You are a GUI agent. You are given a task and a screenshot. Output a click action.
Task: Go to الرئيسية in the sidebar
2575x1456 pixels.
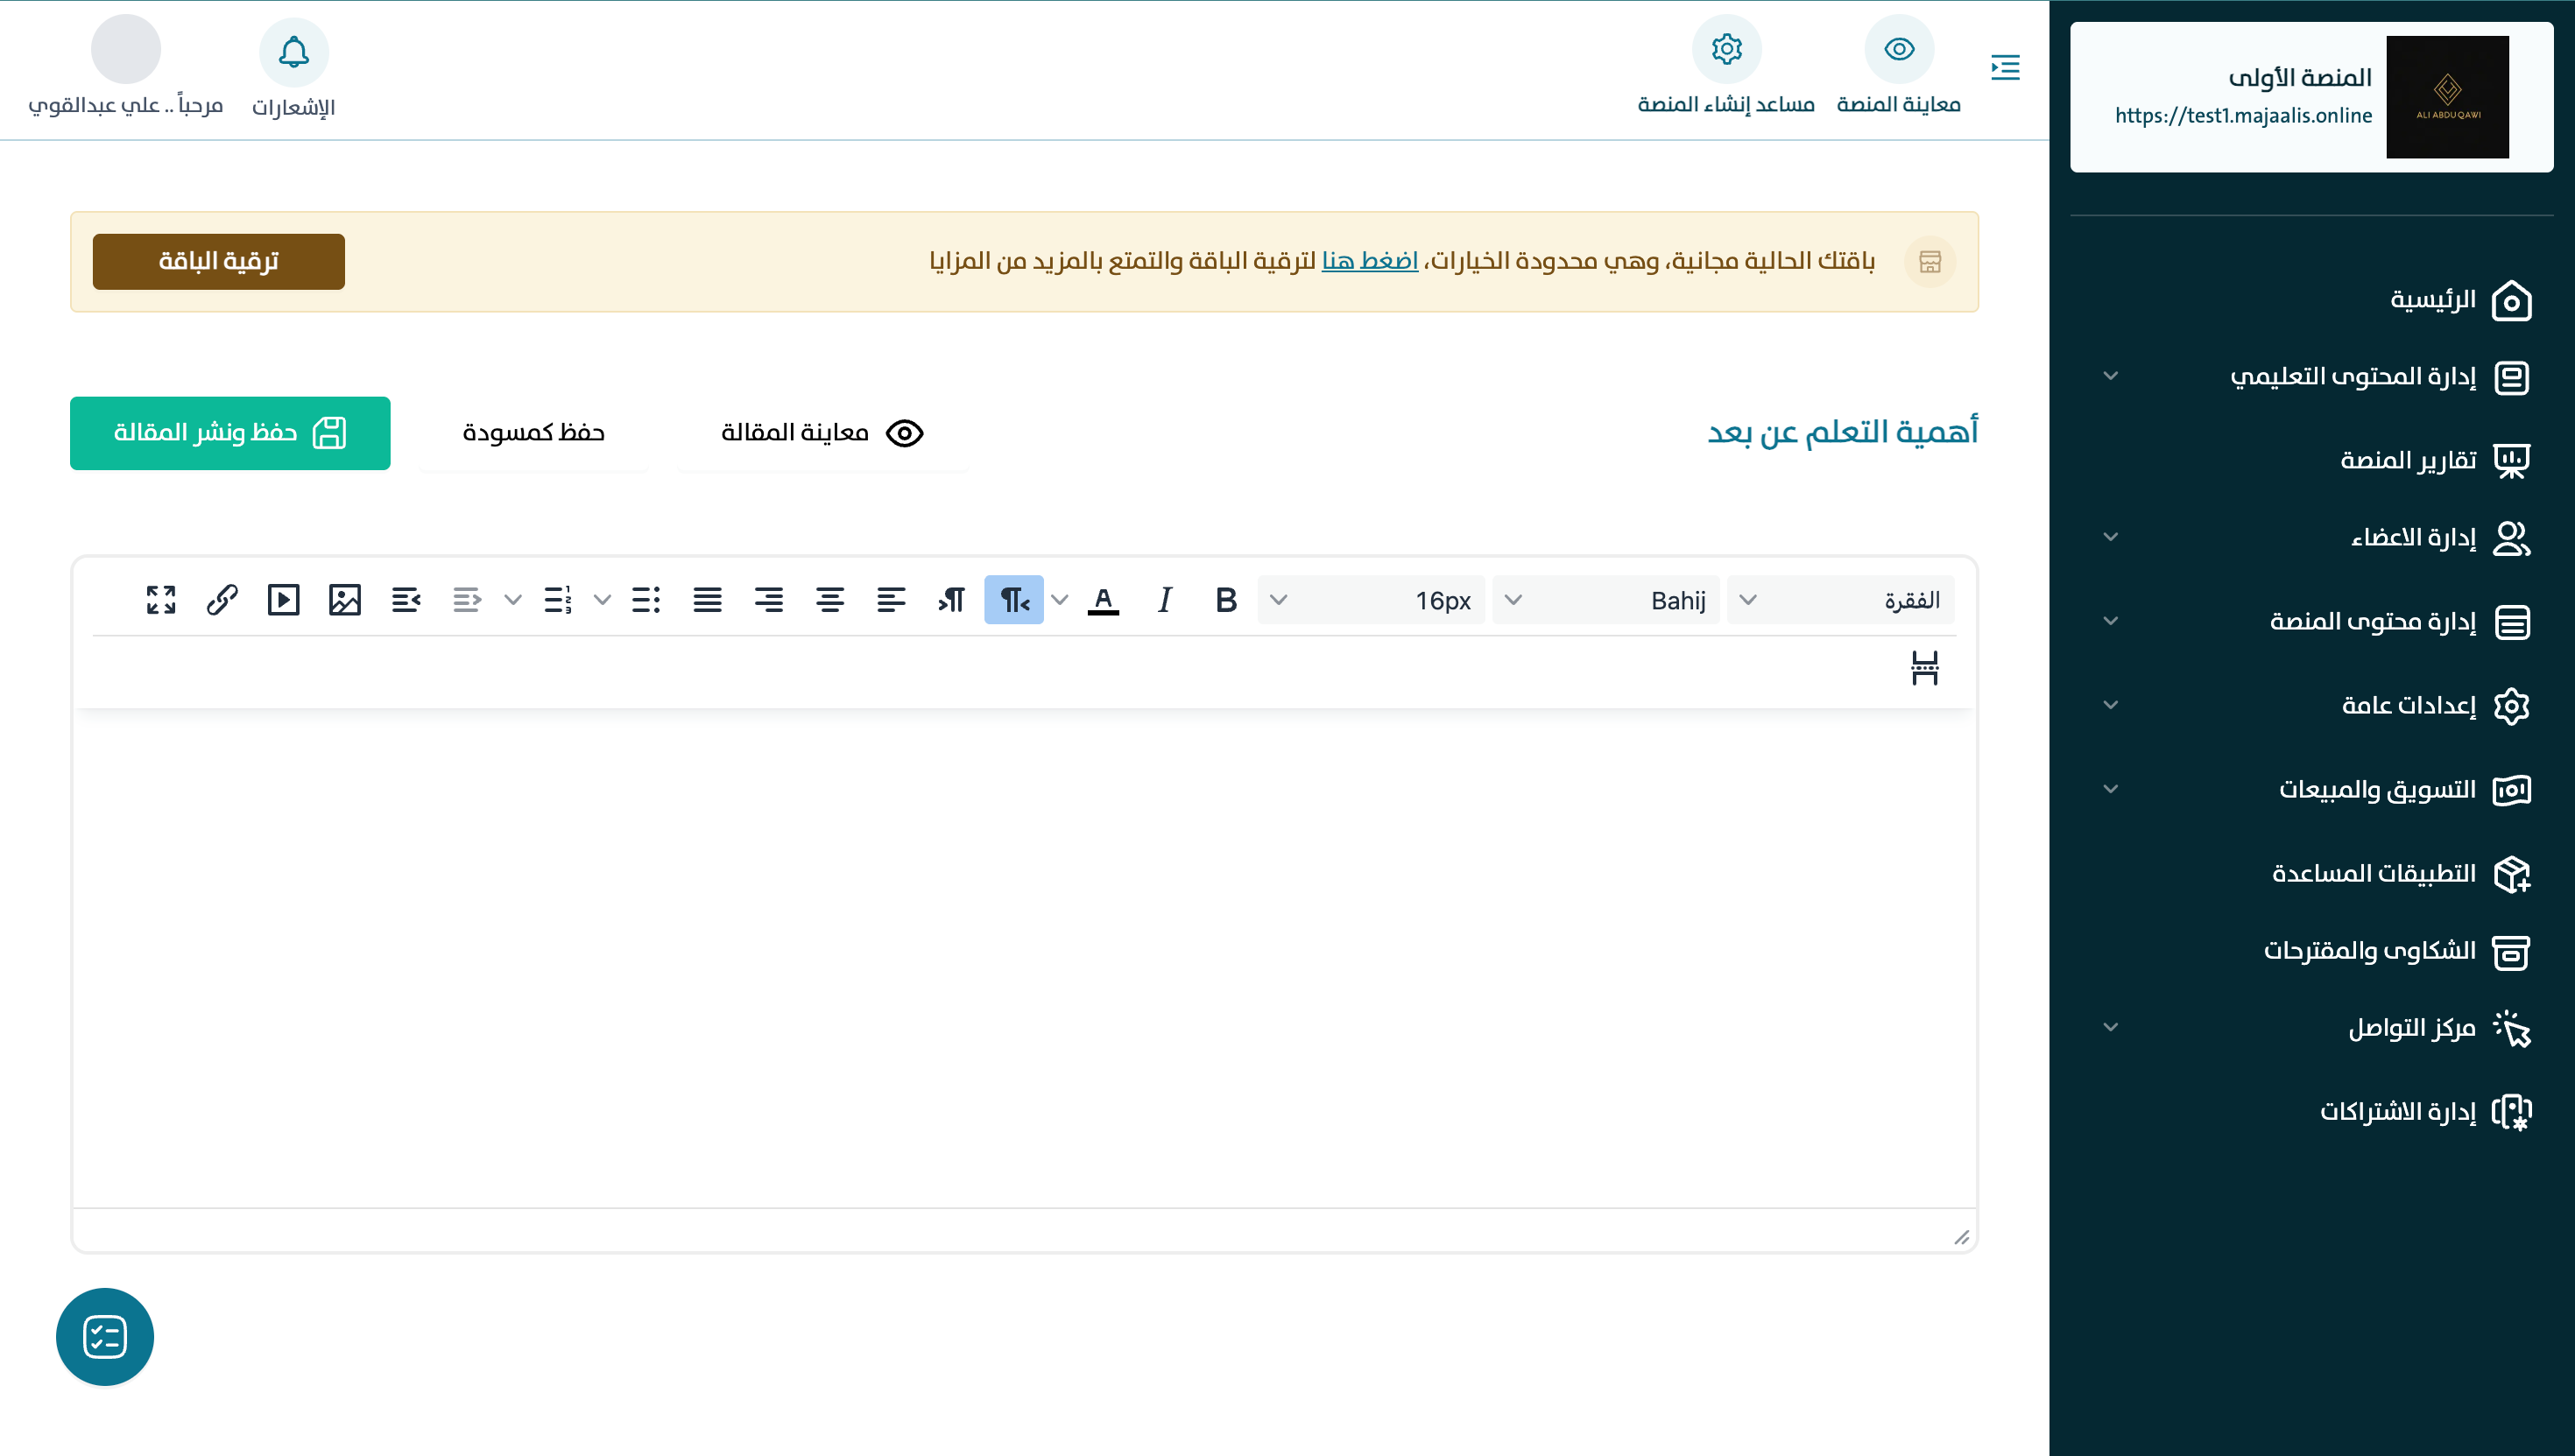[x=2432, y=300]
